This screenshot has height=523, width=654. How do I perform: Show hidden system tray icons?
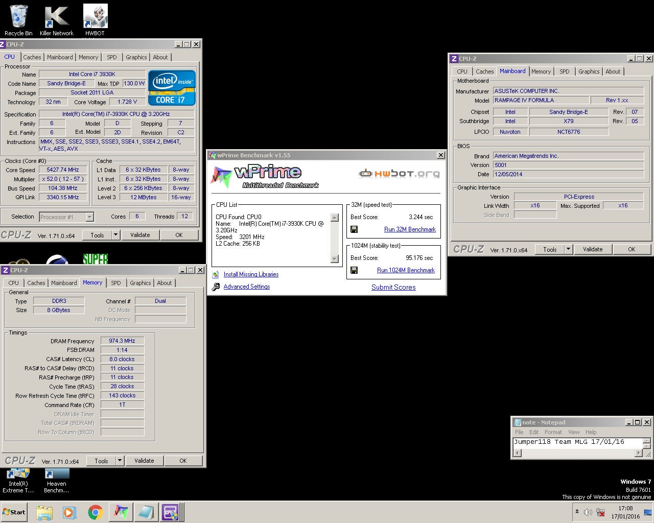[x=577, y=512]
